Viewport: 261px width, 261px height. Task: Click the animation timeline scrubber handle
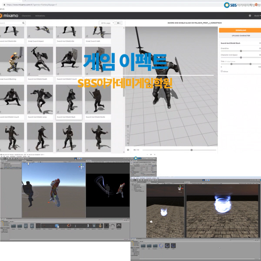pyautogui.click(x=191, y=150)
